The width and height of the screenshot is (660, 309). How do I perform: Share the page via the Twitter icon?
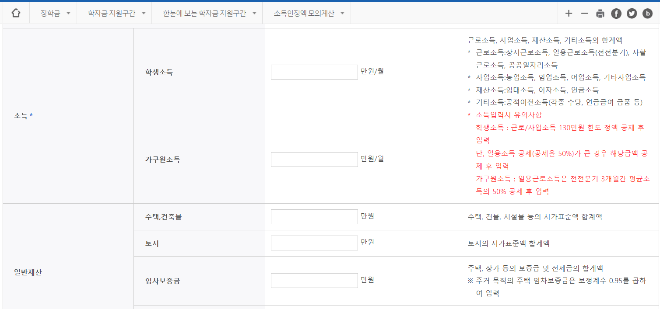pyautogui.click(x=632, y=13)
